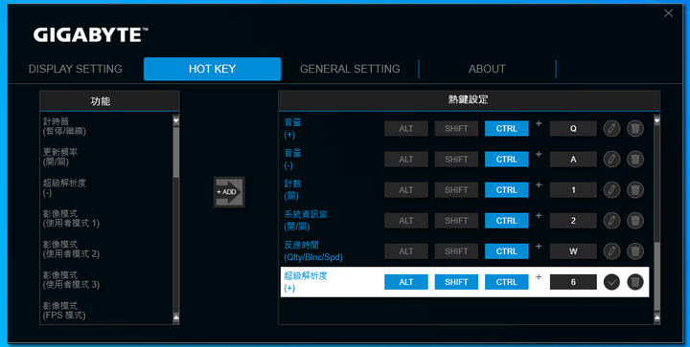Click the key field showing 6

point(573,282)
